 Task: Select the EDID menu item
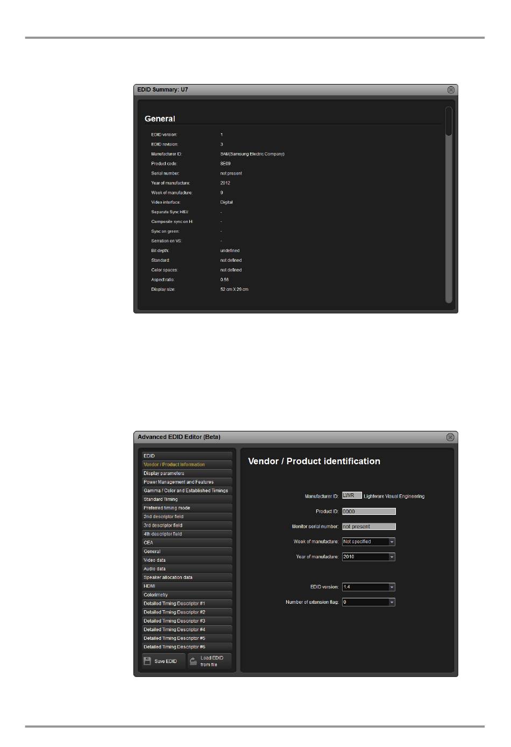[187, 456]
